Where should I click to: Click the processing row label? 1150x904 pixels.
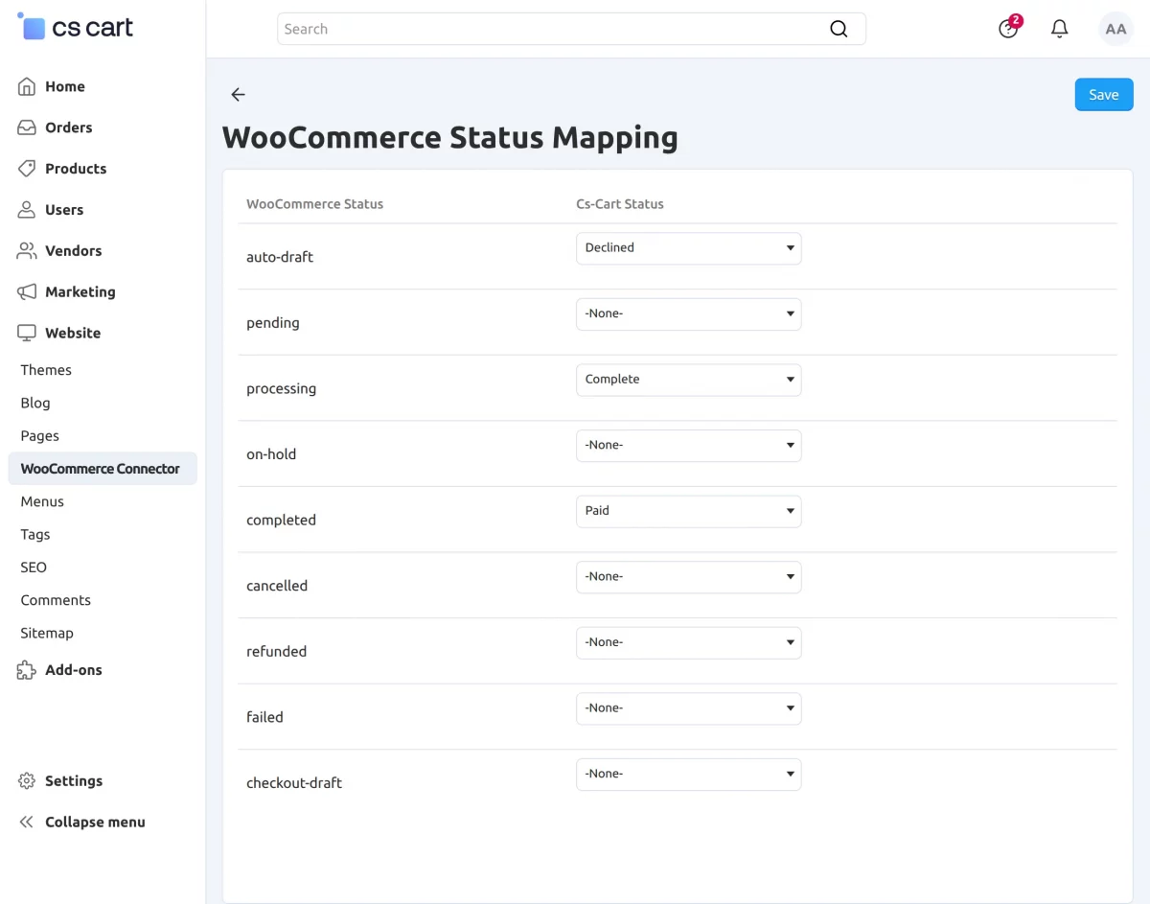point(281,389)
